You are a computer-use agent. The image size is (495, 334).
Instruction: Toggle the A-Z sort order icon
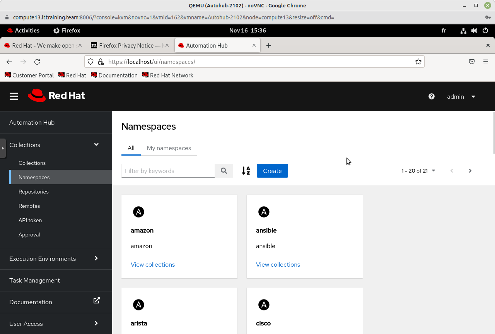pyautogui.click(x=246, y=171)
